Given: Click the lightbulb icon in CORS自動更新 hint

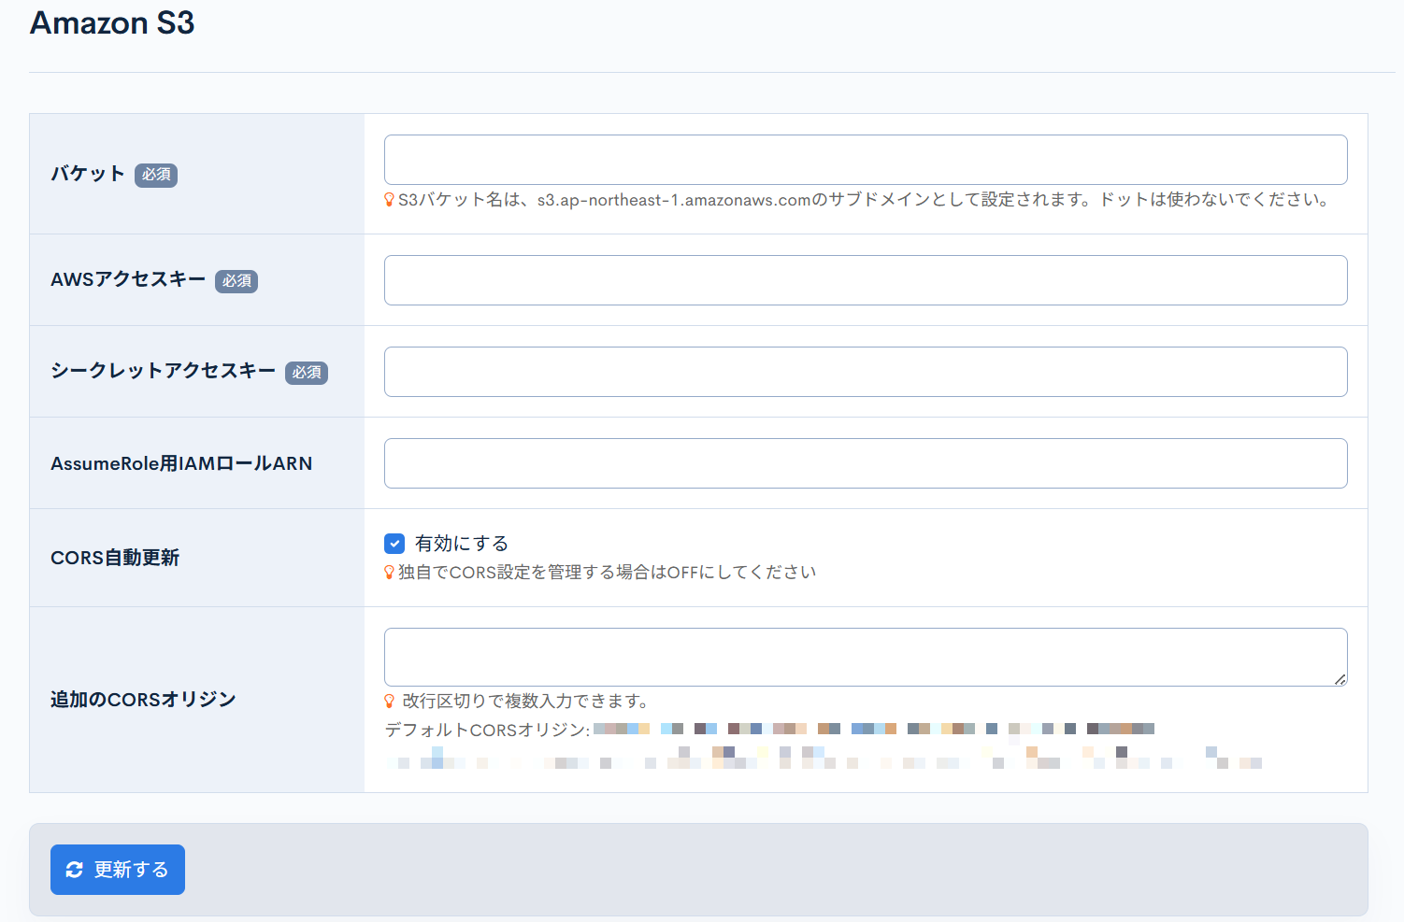Looking at the screenshot, I should [x=391, y=572].
